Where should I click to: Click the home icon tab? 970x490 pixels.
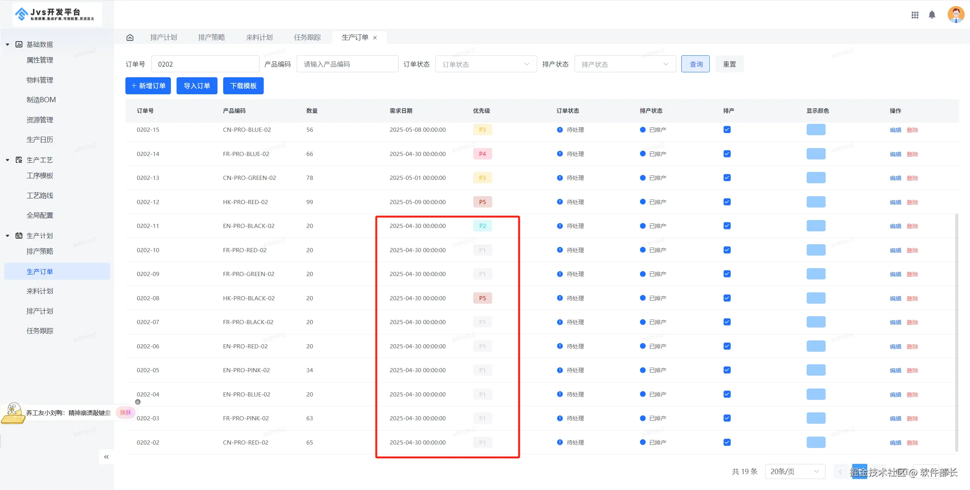coord(130,37)
